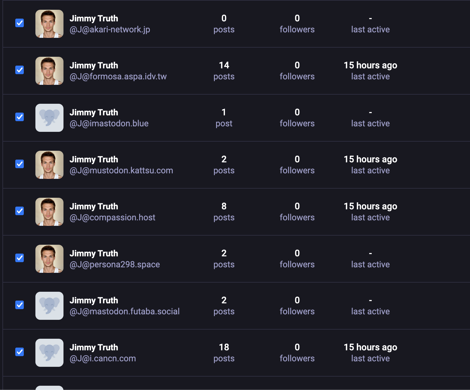Click elephant avatar of @J@i.cancn.com
The width and height of the screenshot is (470, 390).
pyautogui.click(x=49, y=353)
